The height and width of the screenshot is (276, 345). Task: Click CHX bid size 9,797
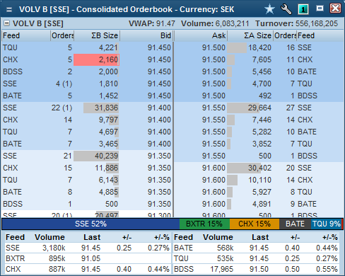pyautogui.click(x=108, y=120)
